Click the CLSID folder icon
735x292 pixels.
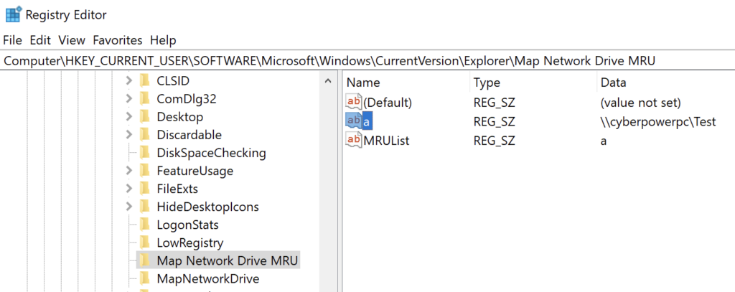(x=144, y=80)
